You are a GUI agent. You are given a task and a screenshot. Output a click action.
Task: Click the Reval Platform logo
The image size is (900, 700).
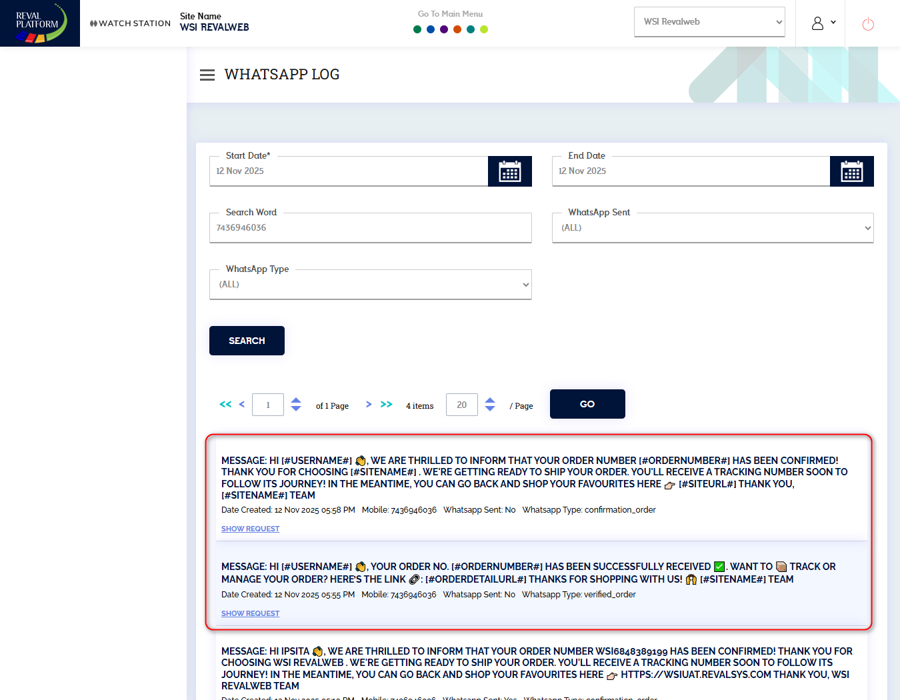click(40, 23)
